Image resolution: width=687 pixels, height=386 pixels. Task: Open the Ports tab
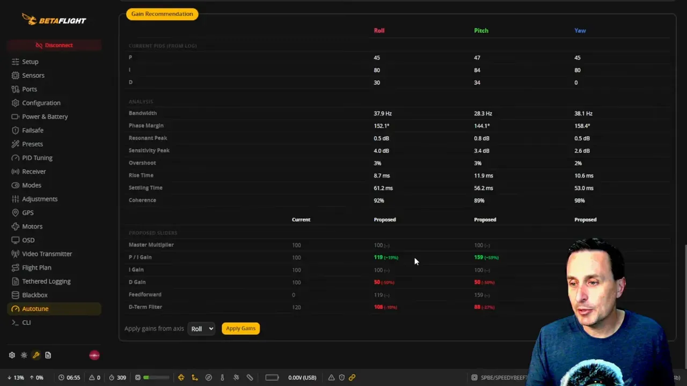tap(29, 89)
